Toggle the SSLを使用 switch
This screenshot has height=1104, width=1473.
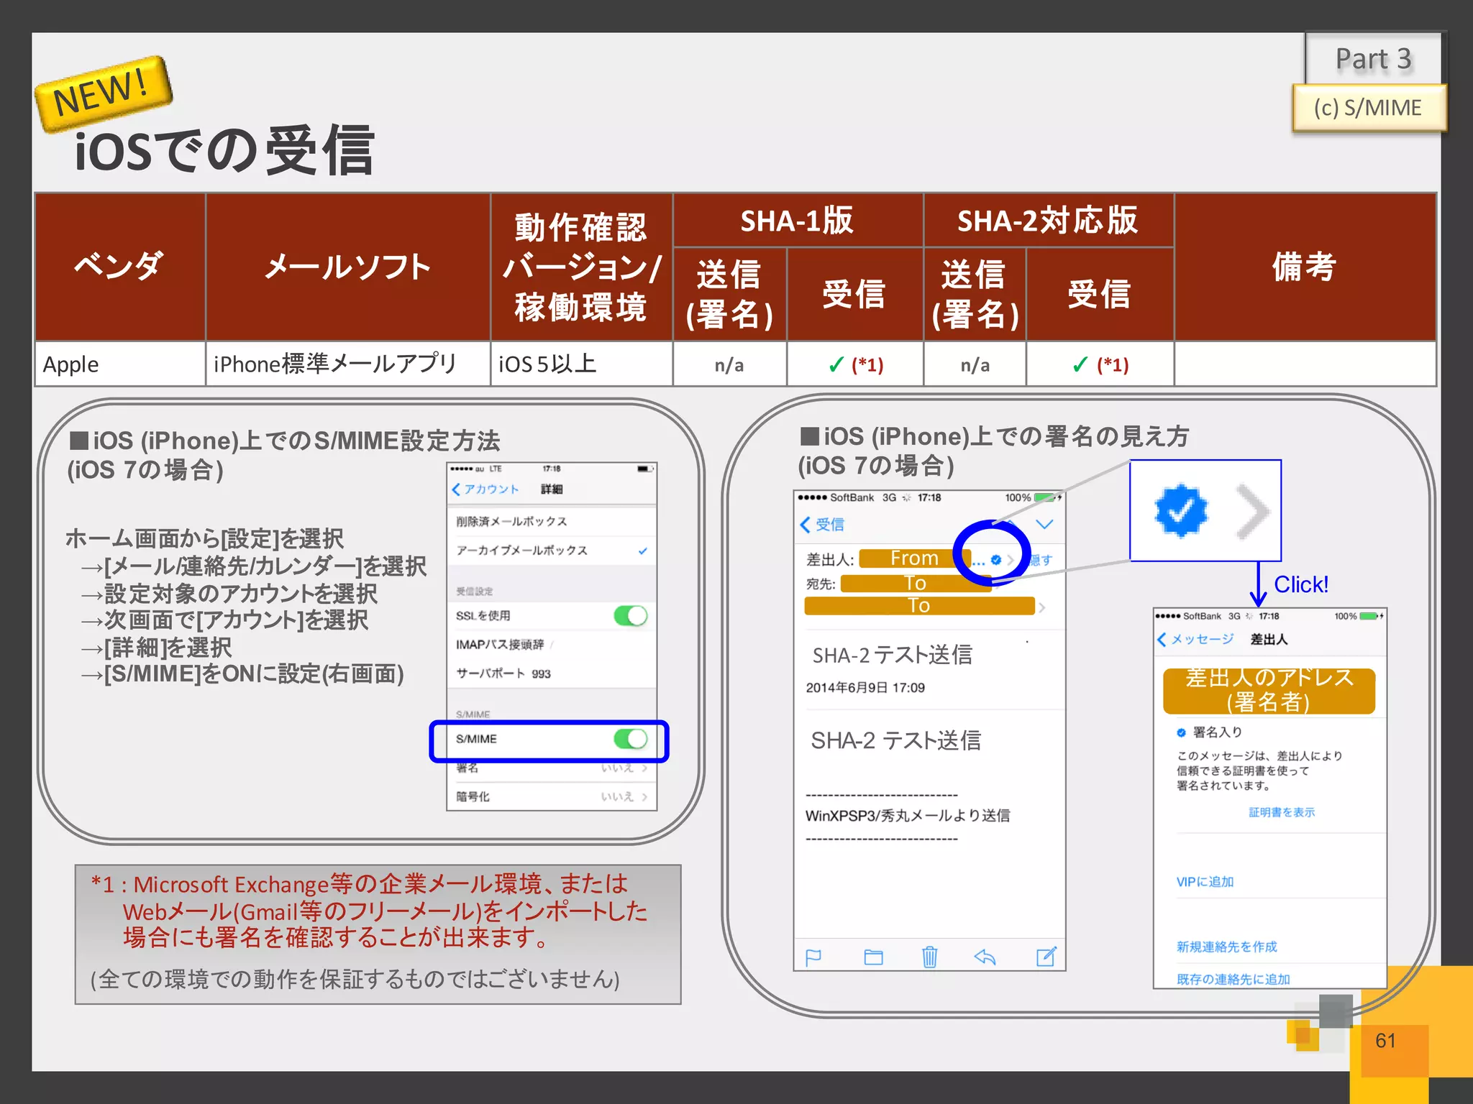[x=631, y=616]
